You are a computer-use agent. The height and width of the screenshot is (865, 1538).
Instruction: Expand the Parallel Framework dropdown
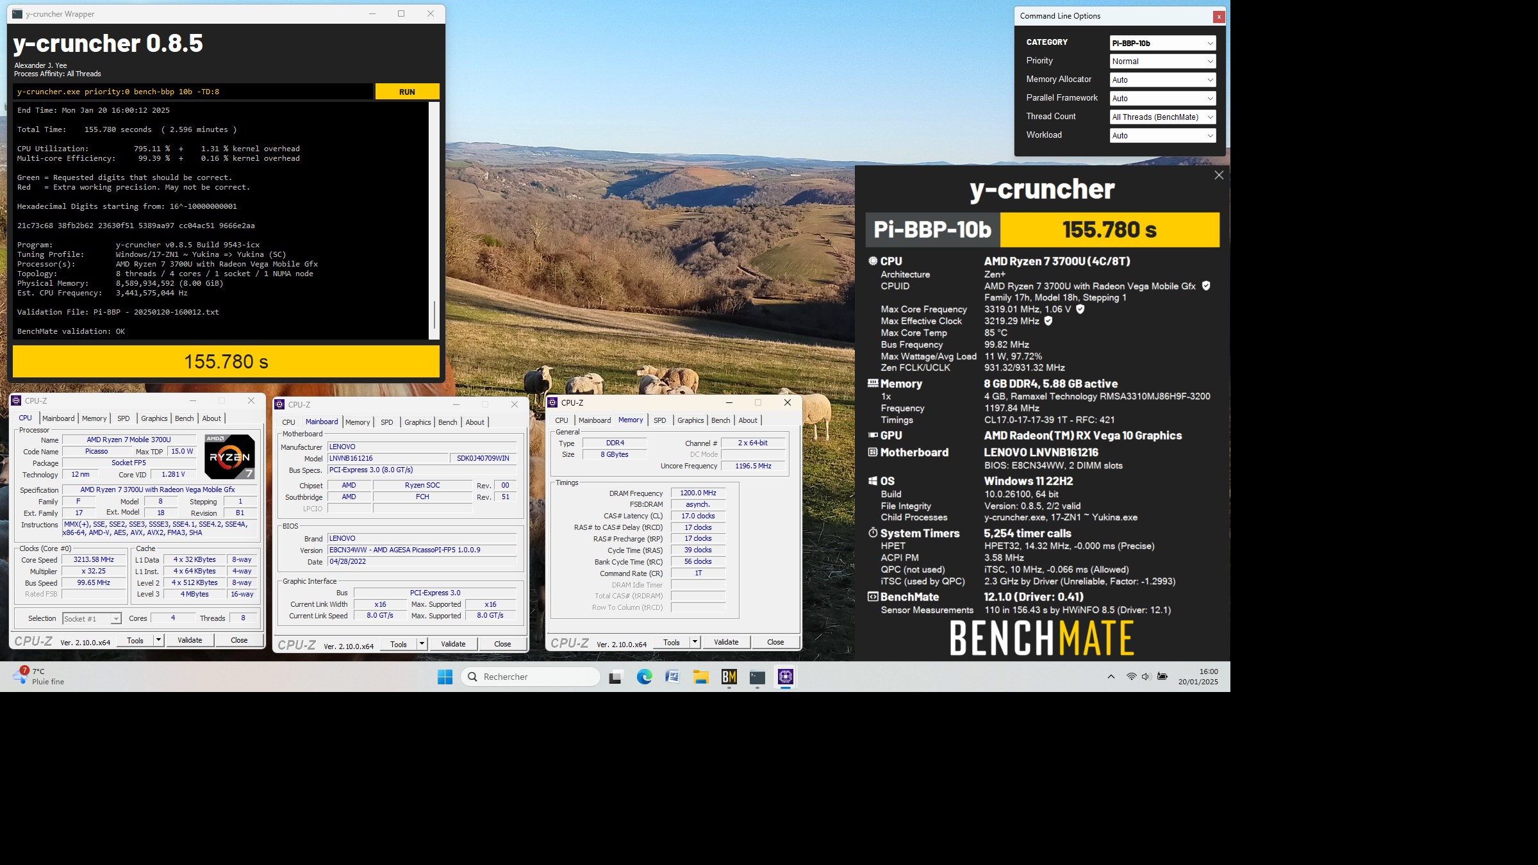pos(1162,99)
